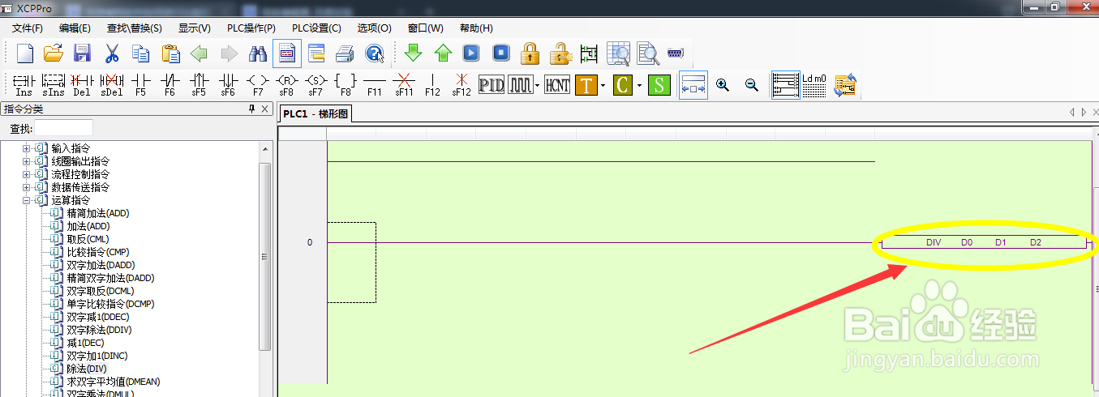Open serial port settings connector icon
Viewport: 1099px width, 397px height.
(676, 53)
